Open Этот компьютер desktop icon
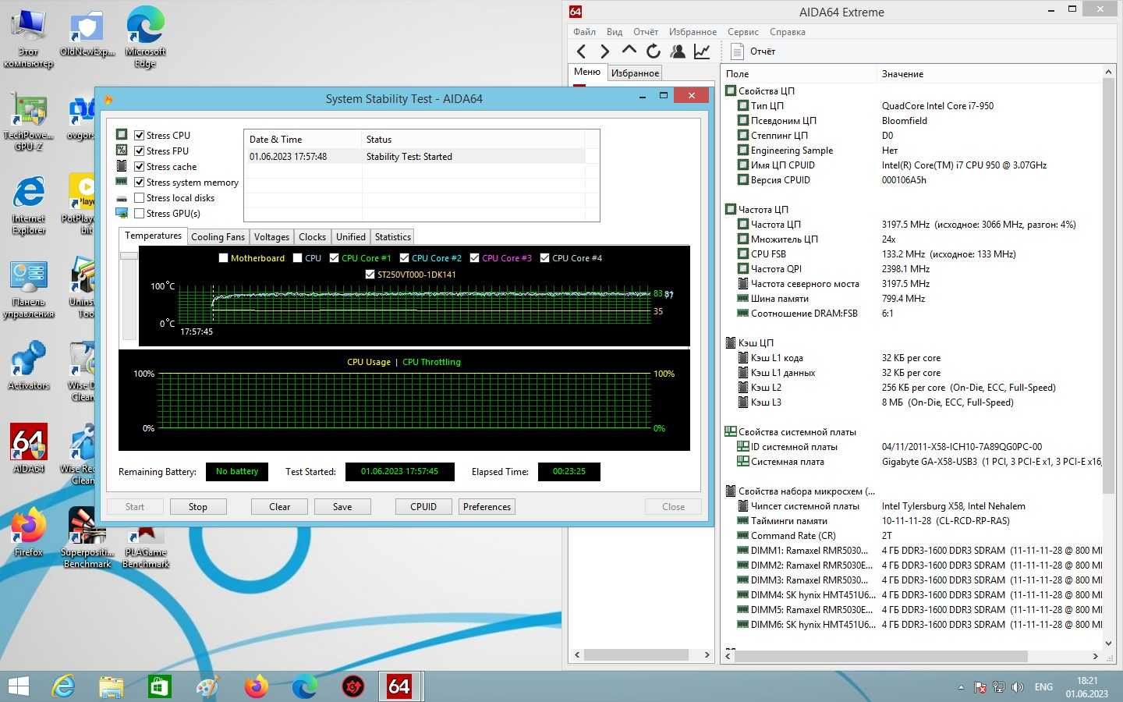 [x=29, y=38]
